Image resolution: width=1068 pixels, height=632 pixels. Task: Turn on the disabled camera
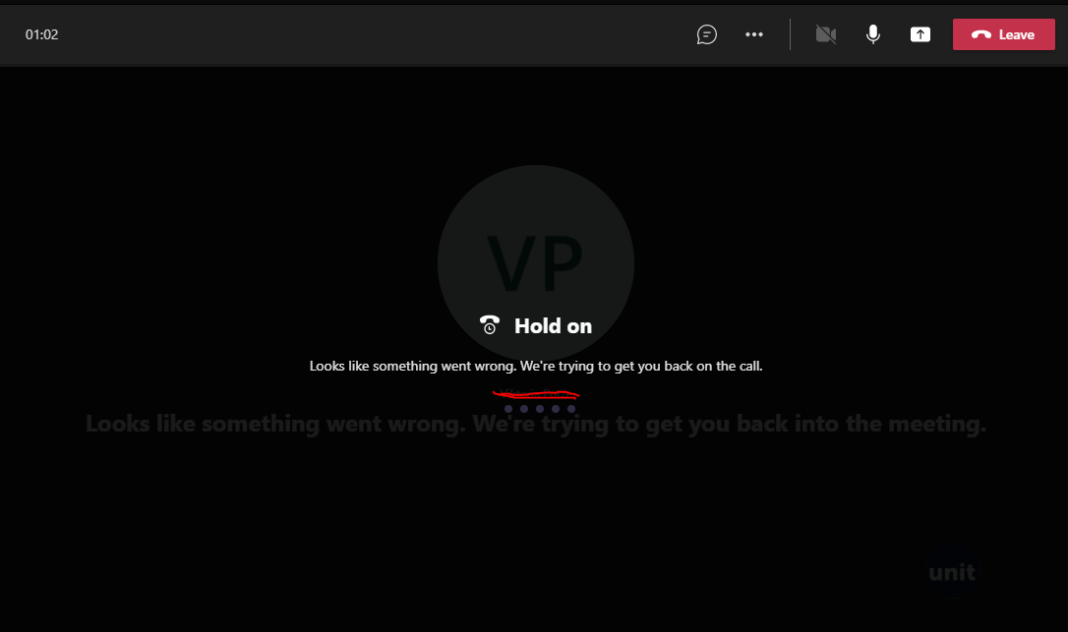[825, 34]
